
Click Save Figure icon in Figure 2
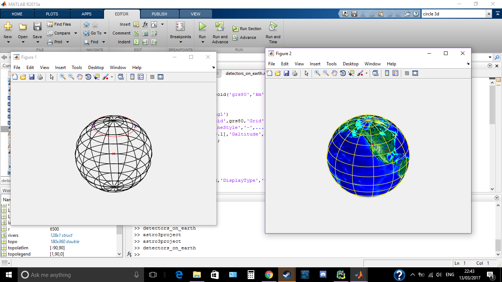click(286, 73)
